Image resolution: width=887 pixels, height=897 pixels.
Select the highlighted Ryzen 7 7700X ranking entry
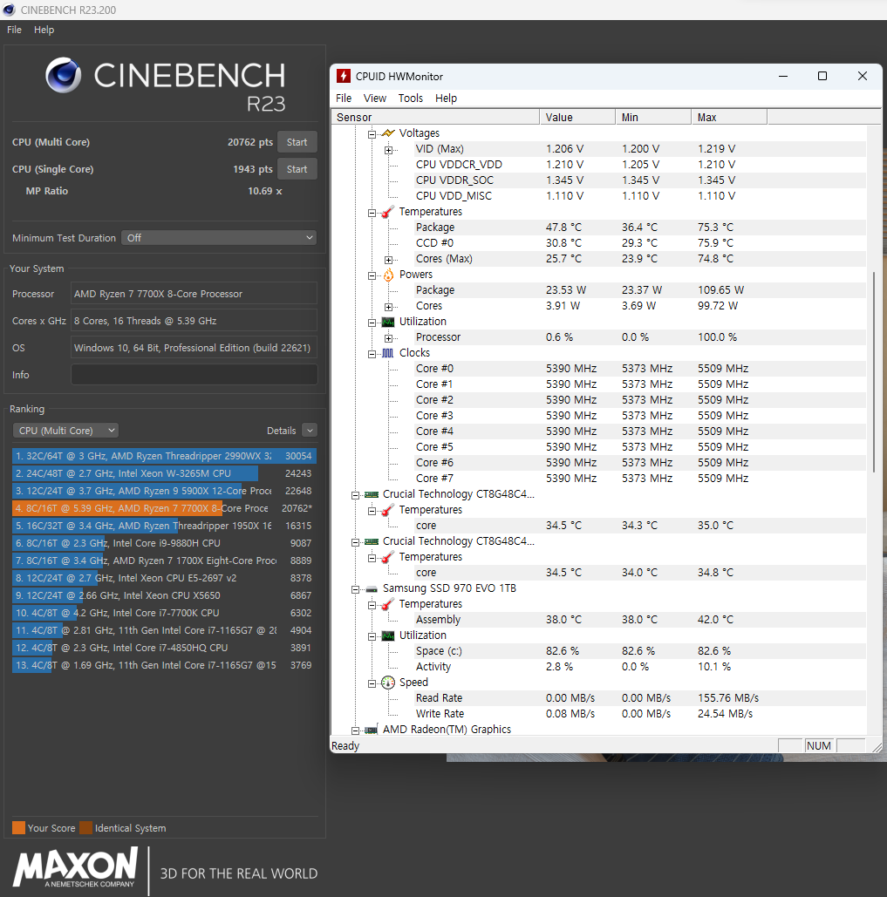[164, 508]
